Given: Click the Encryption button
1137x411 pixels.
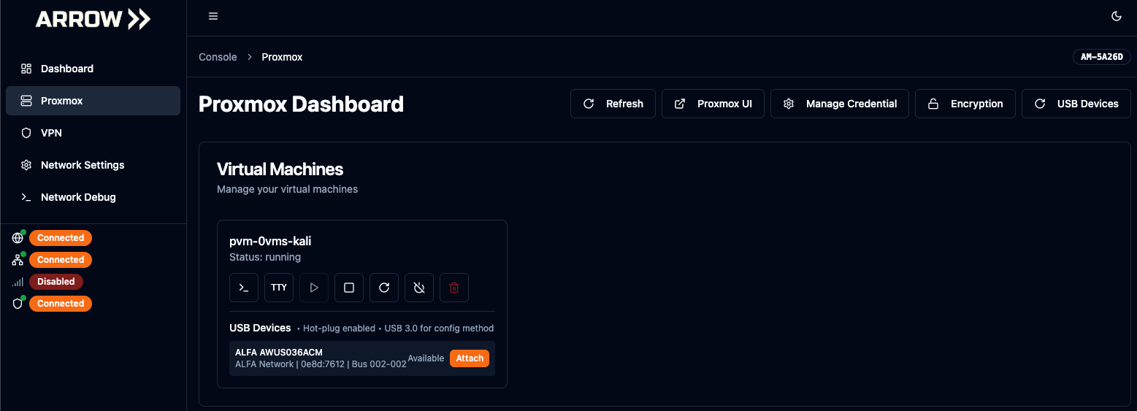Looking at the screenshot, I should (965, 104).
